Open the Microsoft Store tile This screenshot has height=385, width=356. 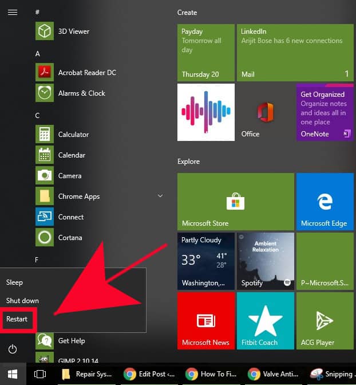[236, 202]
